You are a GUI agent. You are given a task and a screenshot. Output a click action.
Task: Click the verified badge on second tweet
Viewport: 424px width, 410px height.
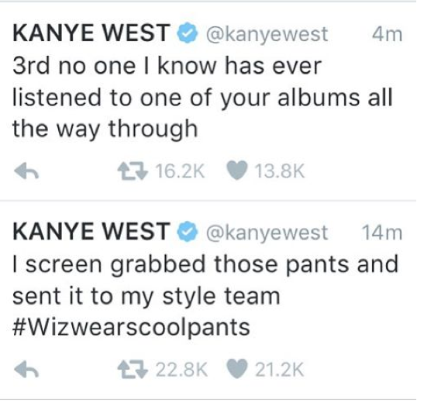point(188,232)
